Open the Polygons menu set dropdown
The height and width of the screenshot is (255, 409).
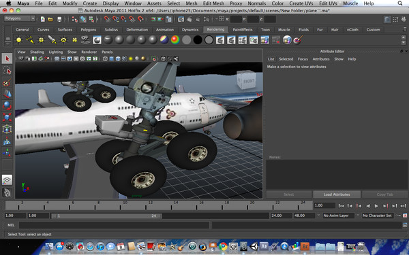pos(20,18)
